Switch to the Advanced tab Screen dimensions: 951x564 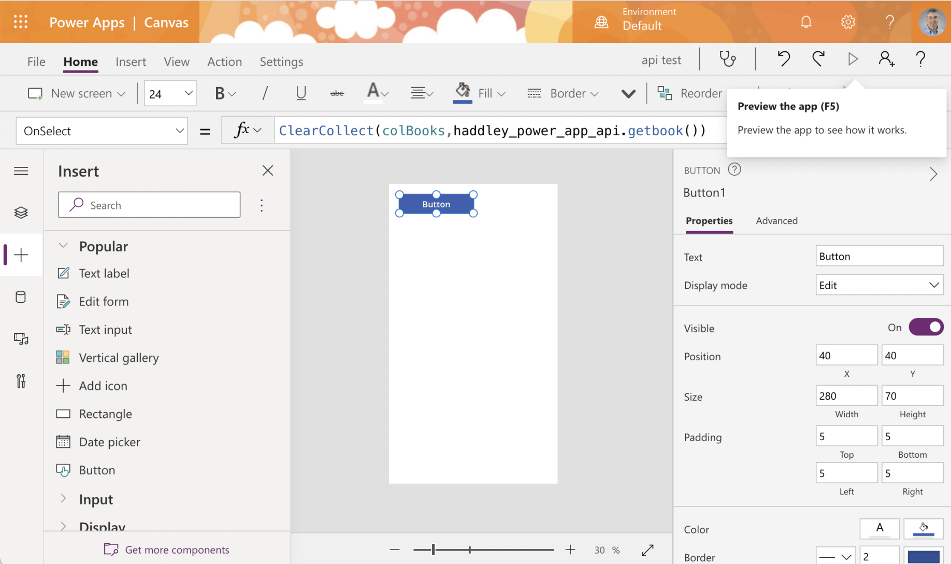pyautogui.click(x=776, y=221)
